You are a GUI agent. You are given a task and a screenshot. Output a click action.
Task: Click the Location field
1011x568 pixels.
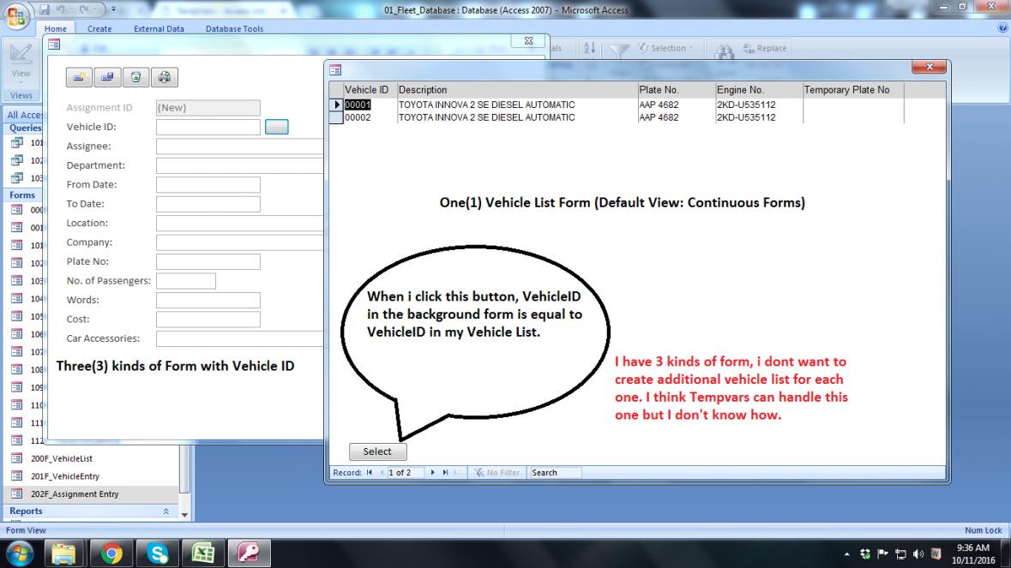point(240,223)
